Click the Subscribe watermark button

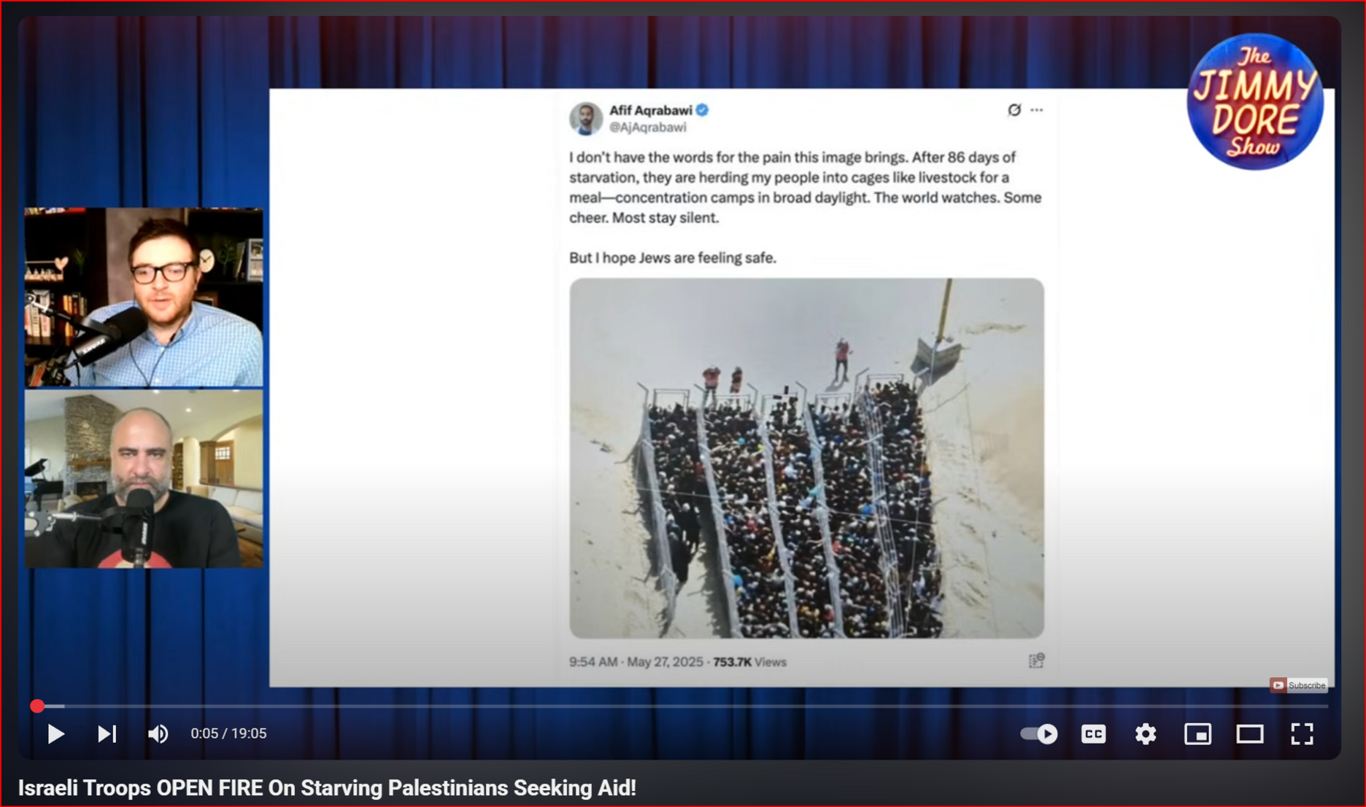pos(1298,685)
